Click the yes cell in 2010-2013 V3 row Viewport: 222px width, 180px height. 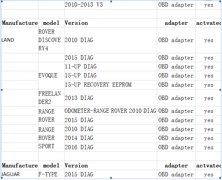(209, 5)
